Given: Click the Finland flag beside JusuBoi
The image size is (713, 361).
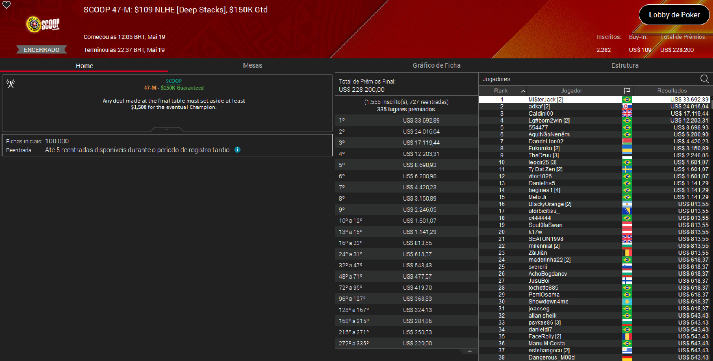Looking at the screenshot, I should click(627, 281).
